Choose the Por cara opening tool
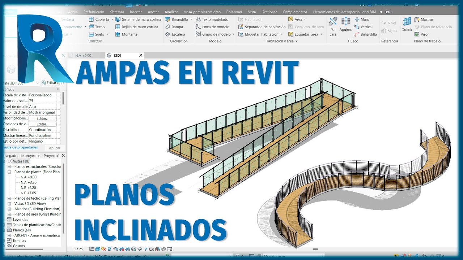Screen dimensions: 463x260 333,27
